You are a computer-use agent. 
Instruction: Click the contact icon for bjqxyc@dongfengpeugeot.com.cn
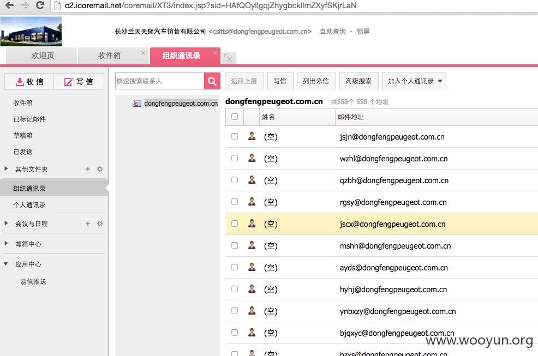click(252, 333)
